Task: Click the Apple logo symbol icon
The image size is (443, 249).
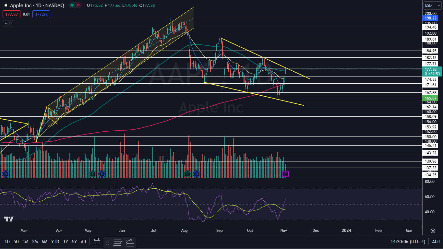Action: tap(6, 6)
